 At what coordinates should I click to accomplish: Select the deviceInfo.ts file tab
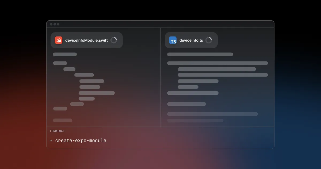click(x=191, y=40)
